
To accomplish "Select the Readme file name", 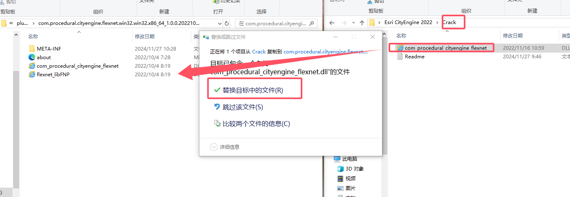I will 415,56.
